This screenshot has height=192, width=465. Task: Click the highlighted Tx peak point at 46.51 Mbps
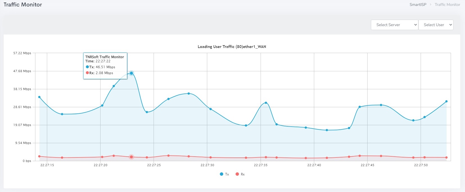coord(131,73)
